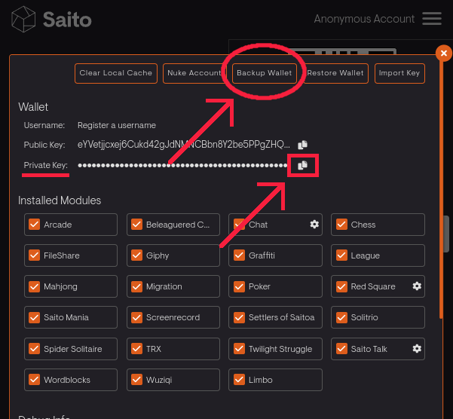Screen dimensions: 453x419
Task: Disable the Screenrecord module checkbox
Action: point(136,317)
